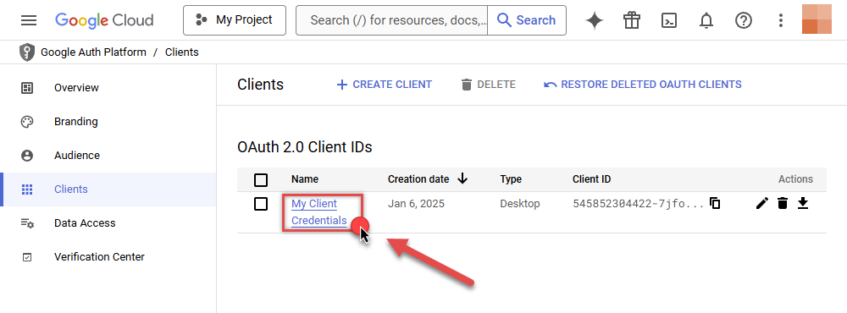
Task: Click the Clients breadcrumb text
Action: 181,52
